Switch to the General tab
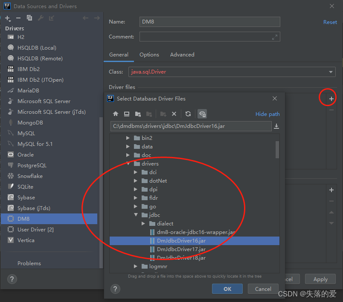Viewport: 343px width, 302px height. coord(119,55)
